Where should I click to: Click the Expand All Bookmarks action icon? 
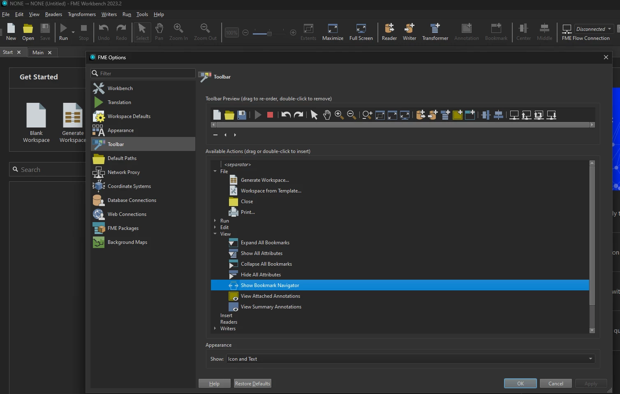[234, 242]
